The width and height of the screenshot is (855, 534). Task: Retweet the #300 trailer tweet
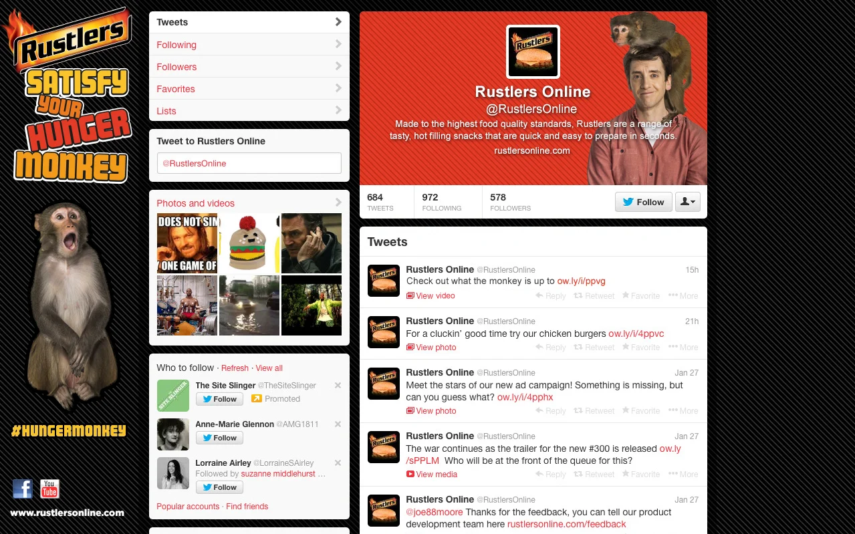(x=594, y=475)
